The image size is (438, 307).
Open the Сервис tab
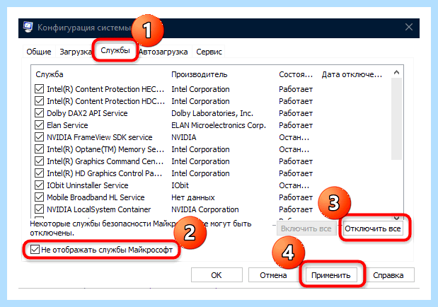coord(209,52)
